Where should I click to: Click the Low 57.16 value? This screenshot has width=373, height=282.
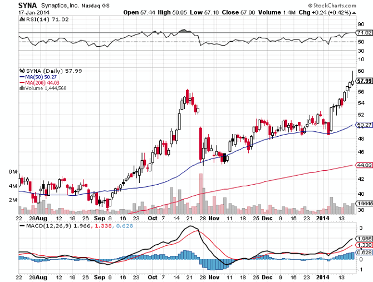204,13
